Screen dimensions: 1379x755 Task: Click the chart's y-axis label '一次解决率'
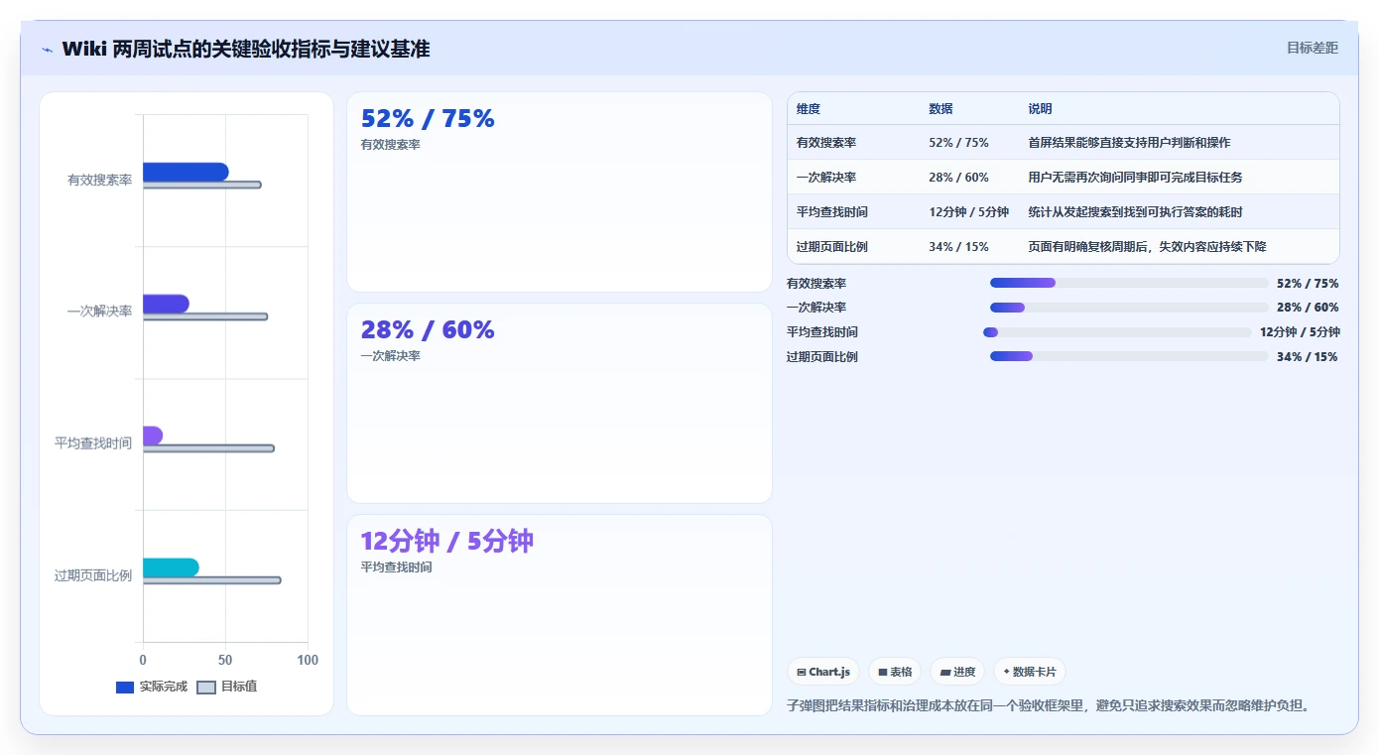click(x=99, y=312)
